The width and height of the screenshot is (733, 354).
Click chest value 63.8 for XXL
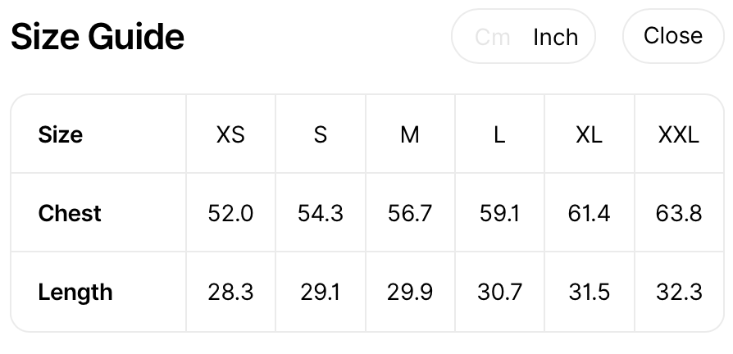pos(679,213)
